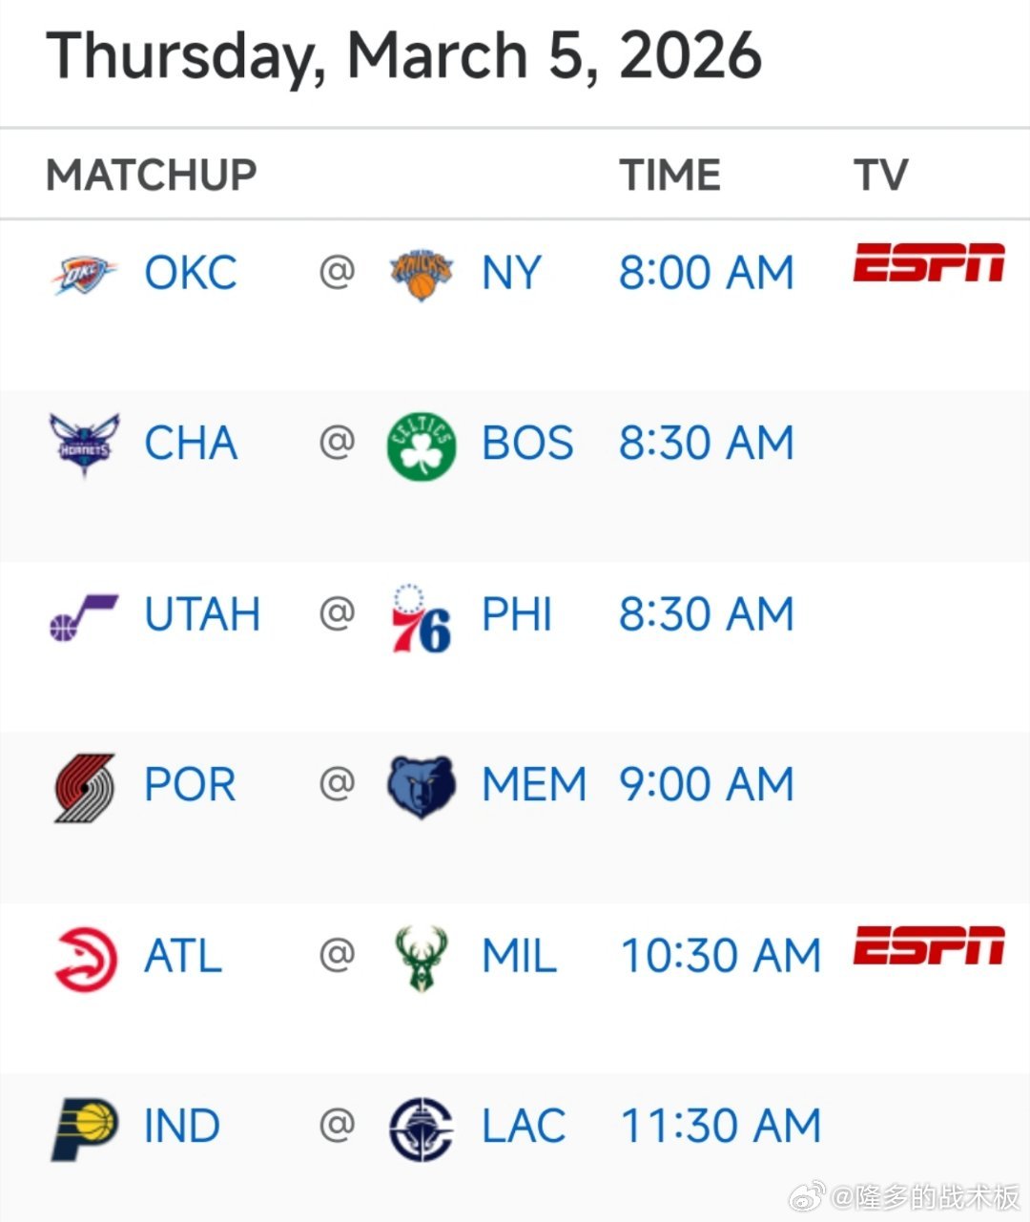Open the Philadelphia 76ers logo

tap(422, 617)
